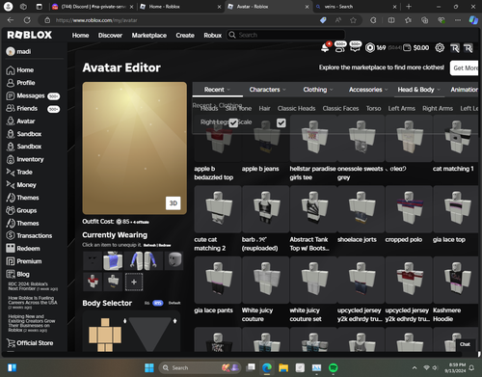Open Roblox settings gear icon

click(440, 48)
